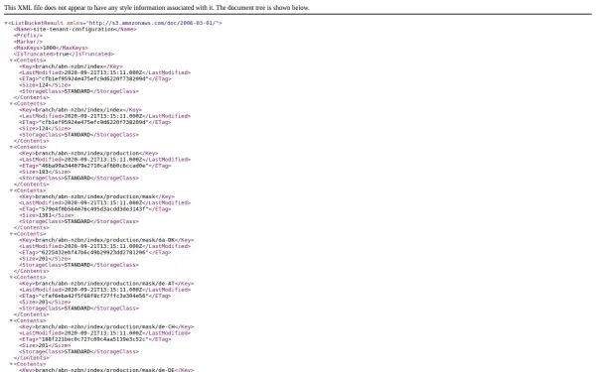Click the ETag starting with 46ba
Viewport: 596px width, 372px height.
pyautogui.click(x=95, y=166)
